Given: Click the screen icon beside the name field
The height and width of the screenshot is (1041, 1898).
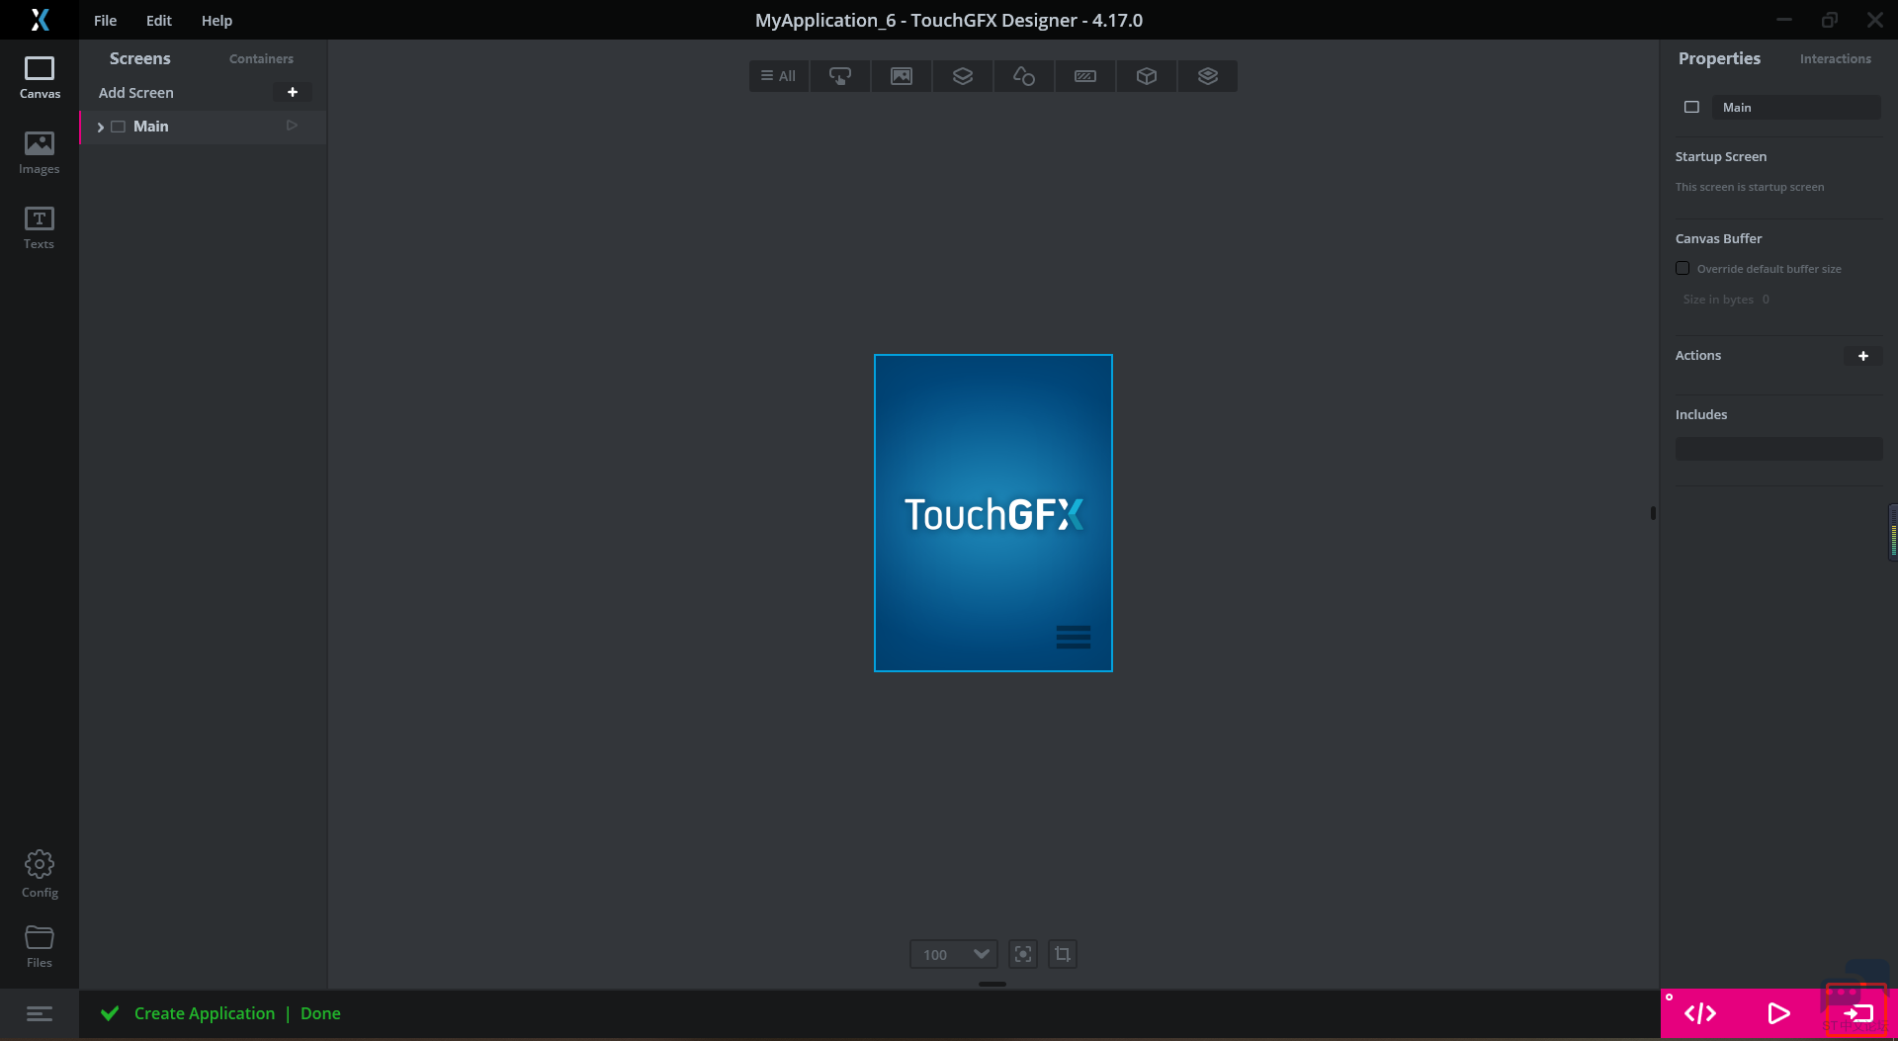Looking at the screenshot, I should [x=1691, y=107].
